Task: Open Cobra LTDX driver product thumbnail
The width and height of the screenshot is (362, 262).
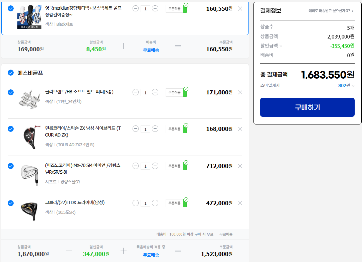Action: (29, 209)
